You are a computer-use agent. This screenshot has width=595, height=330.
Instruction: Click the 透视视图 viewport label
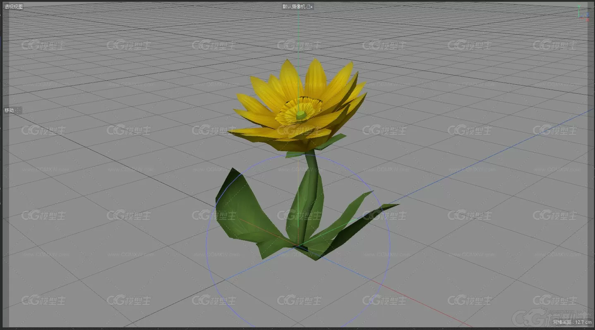[14, 7]
